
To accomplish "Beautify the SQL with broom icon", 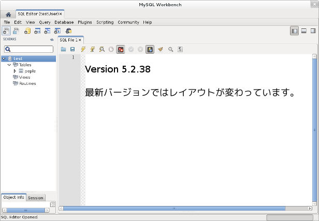I will click(161, 49).
